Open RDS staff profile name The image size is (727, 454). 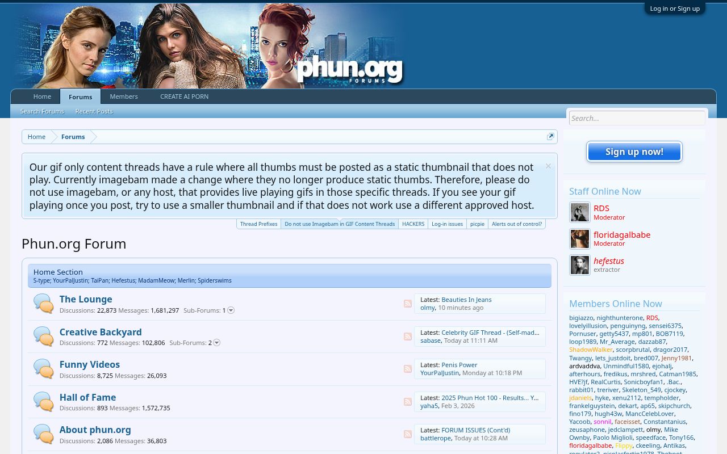coord(601,208)
